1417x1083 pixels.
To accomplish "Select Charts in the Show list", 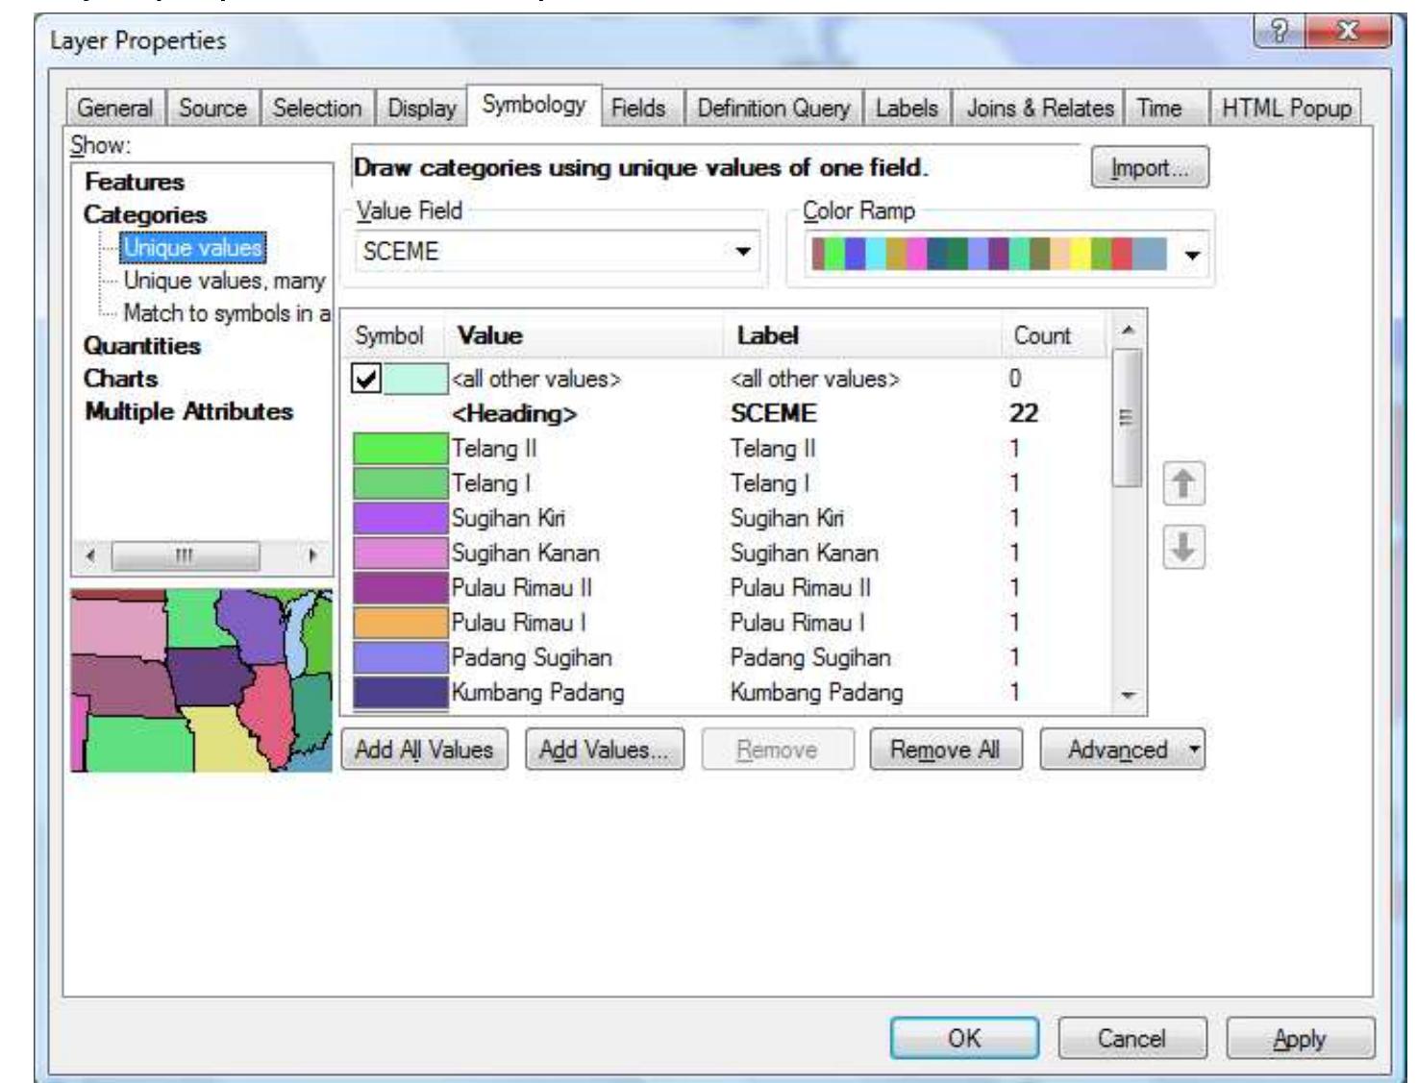I will click(x=121, y=379).
